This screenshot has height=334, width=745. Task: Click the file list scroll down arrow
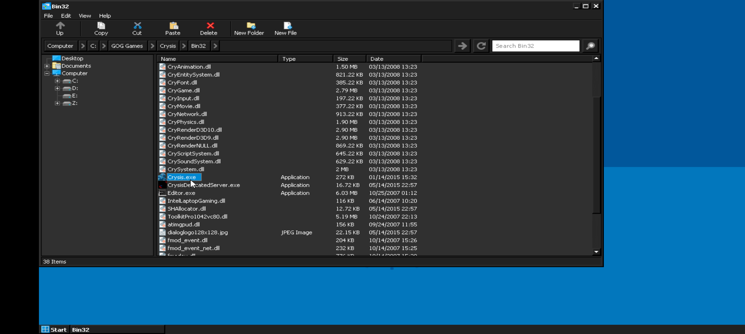coord(596,252)
